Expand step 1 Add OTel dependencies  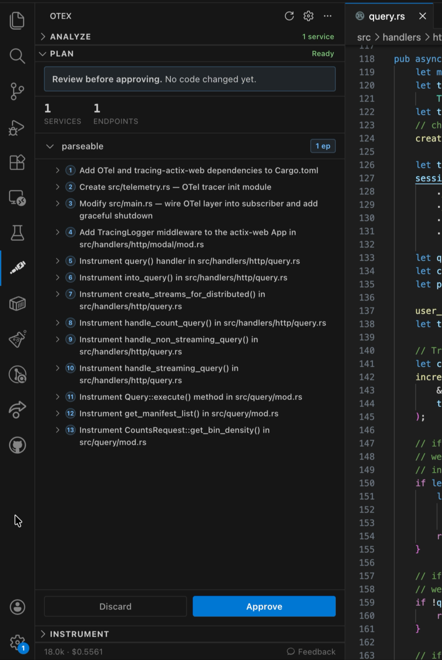coord(57,170)
